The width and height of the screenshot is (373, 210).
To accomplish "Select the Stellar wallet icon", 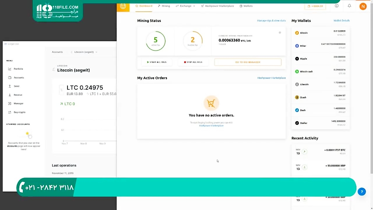I will click(x=297, y=123).
